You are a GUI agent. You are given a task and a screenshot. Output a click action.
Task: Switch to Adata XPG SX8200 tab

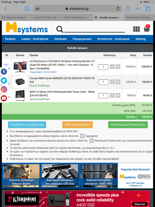tap(139, 18)
